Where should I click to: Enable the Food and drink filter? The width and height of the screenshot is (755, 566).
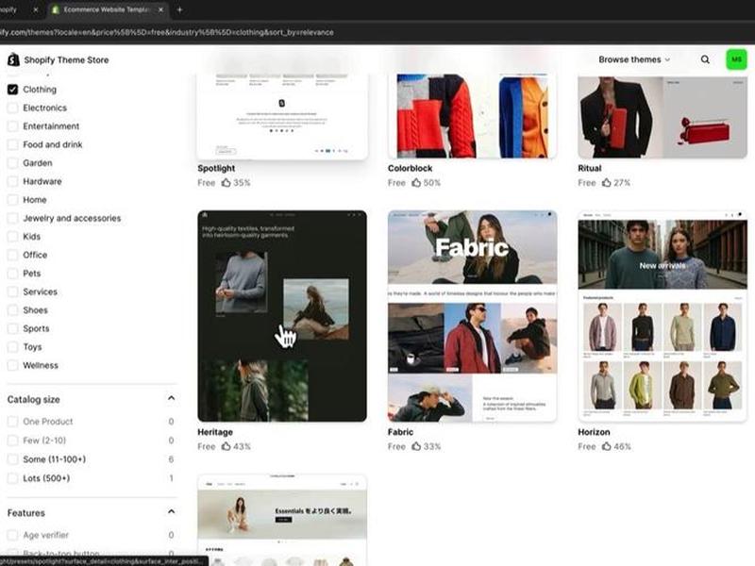(x=12, y=144)
